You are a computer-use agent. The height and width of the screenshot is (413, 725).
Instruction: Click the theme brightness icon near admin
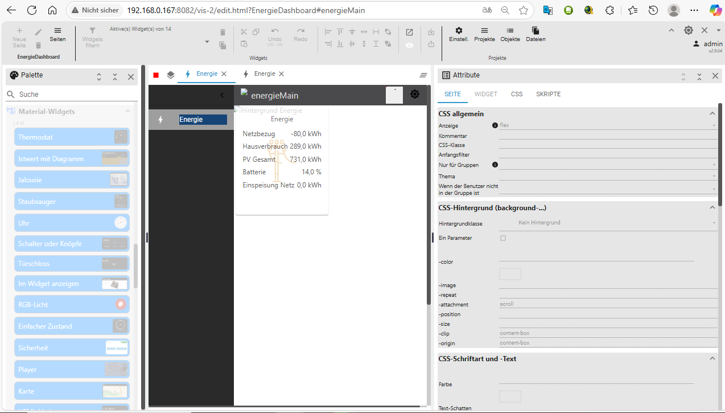(689, 30)
